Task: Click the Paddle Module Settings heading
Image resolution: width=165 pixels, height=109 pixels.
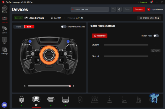Action: pos(102,26)
